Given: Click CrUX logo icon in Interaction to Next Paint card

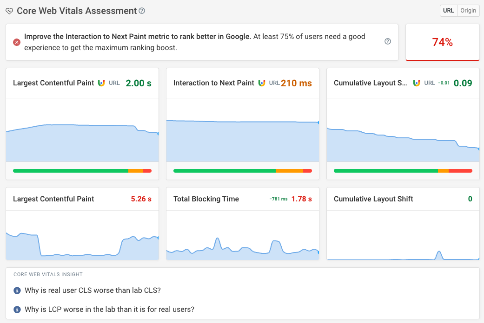Looking at the screenshot, I should pos(262,83).
